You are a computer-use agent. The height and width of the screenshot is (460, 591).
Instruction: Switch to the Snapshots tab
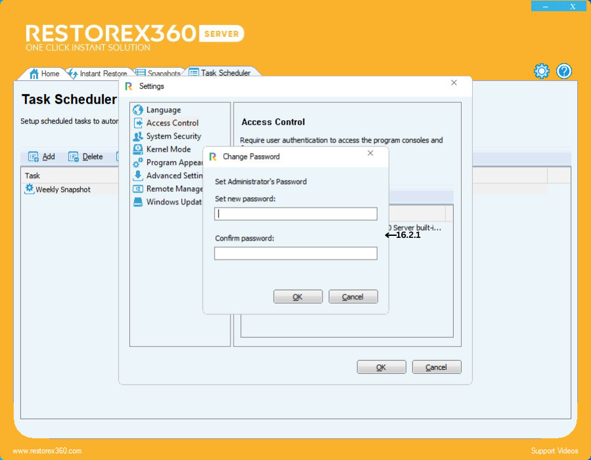pos(158,73)
